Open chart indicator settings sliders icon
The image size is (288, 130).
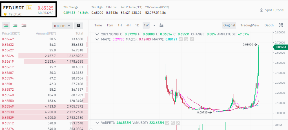tap(161, 25)
